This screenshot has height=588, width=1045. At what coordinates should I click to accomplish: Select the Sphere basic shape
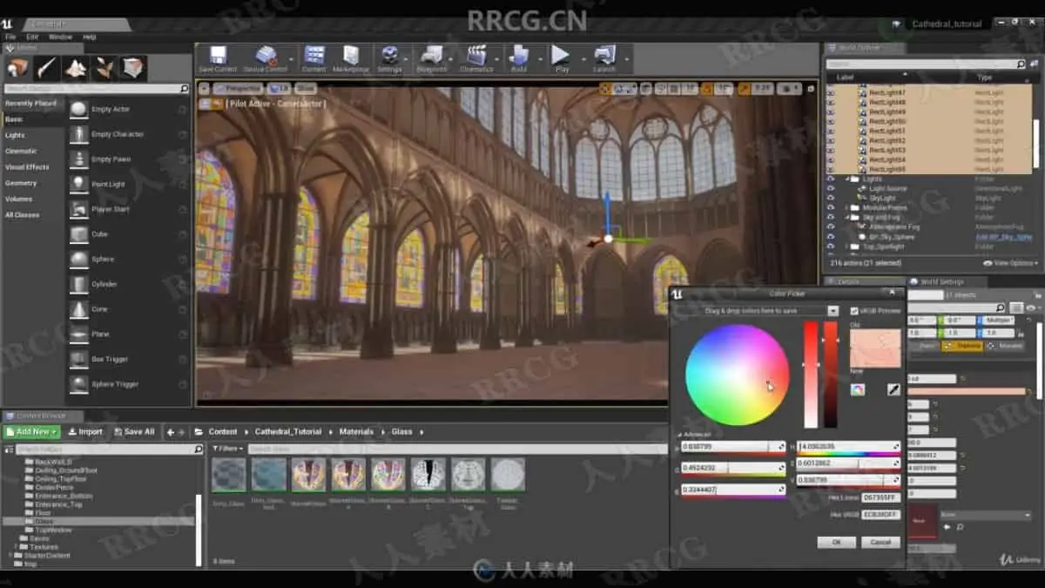point(129,260)
